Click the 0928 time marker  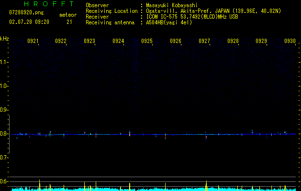pos(233,41)
